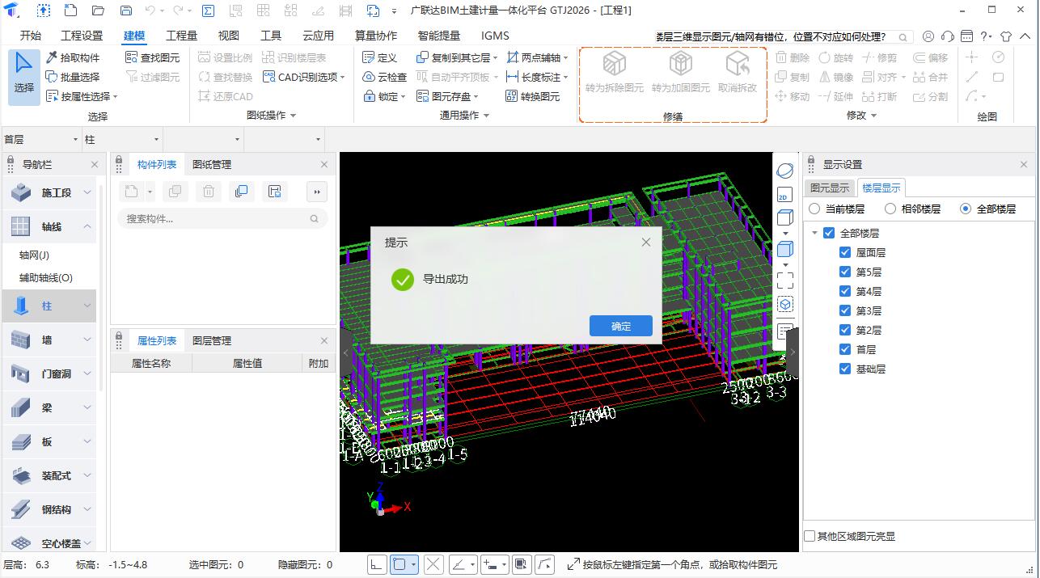Click the 搜索构件 search field
The image size is (1040, 578).
[222, 218]
